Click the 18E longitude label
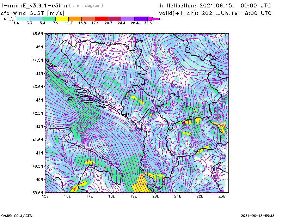The height and width of the screenshot is (218, 282). pyautogui.click(x=111, y=196)
